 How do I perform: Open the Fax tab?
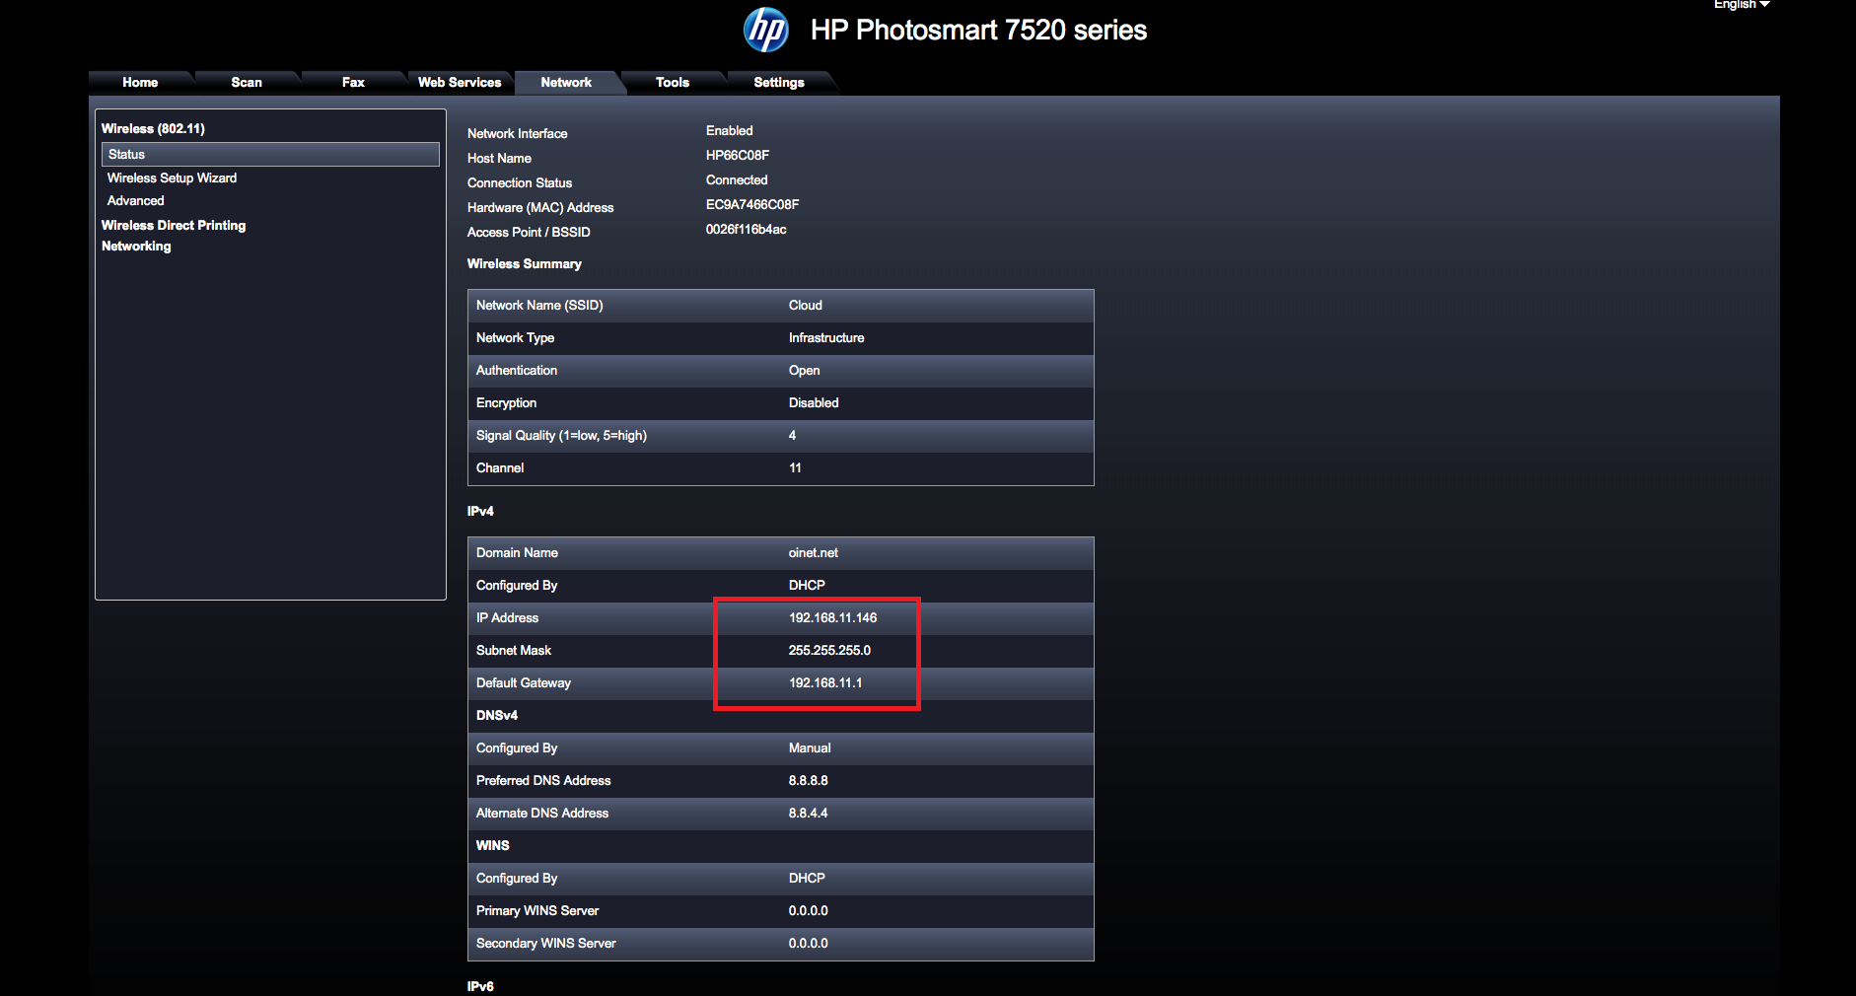pyautogui.click(x=353, y=83)
